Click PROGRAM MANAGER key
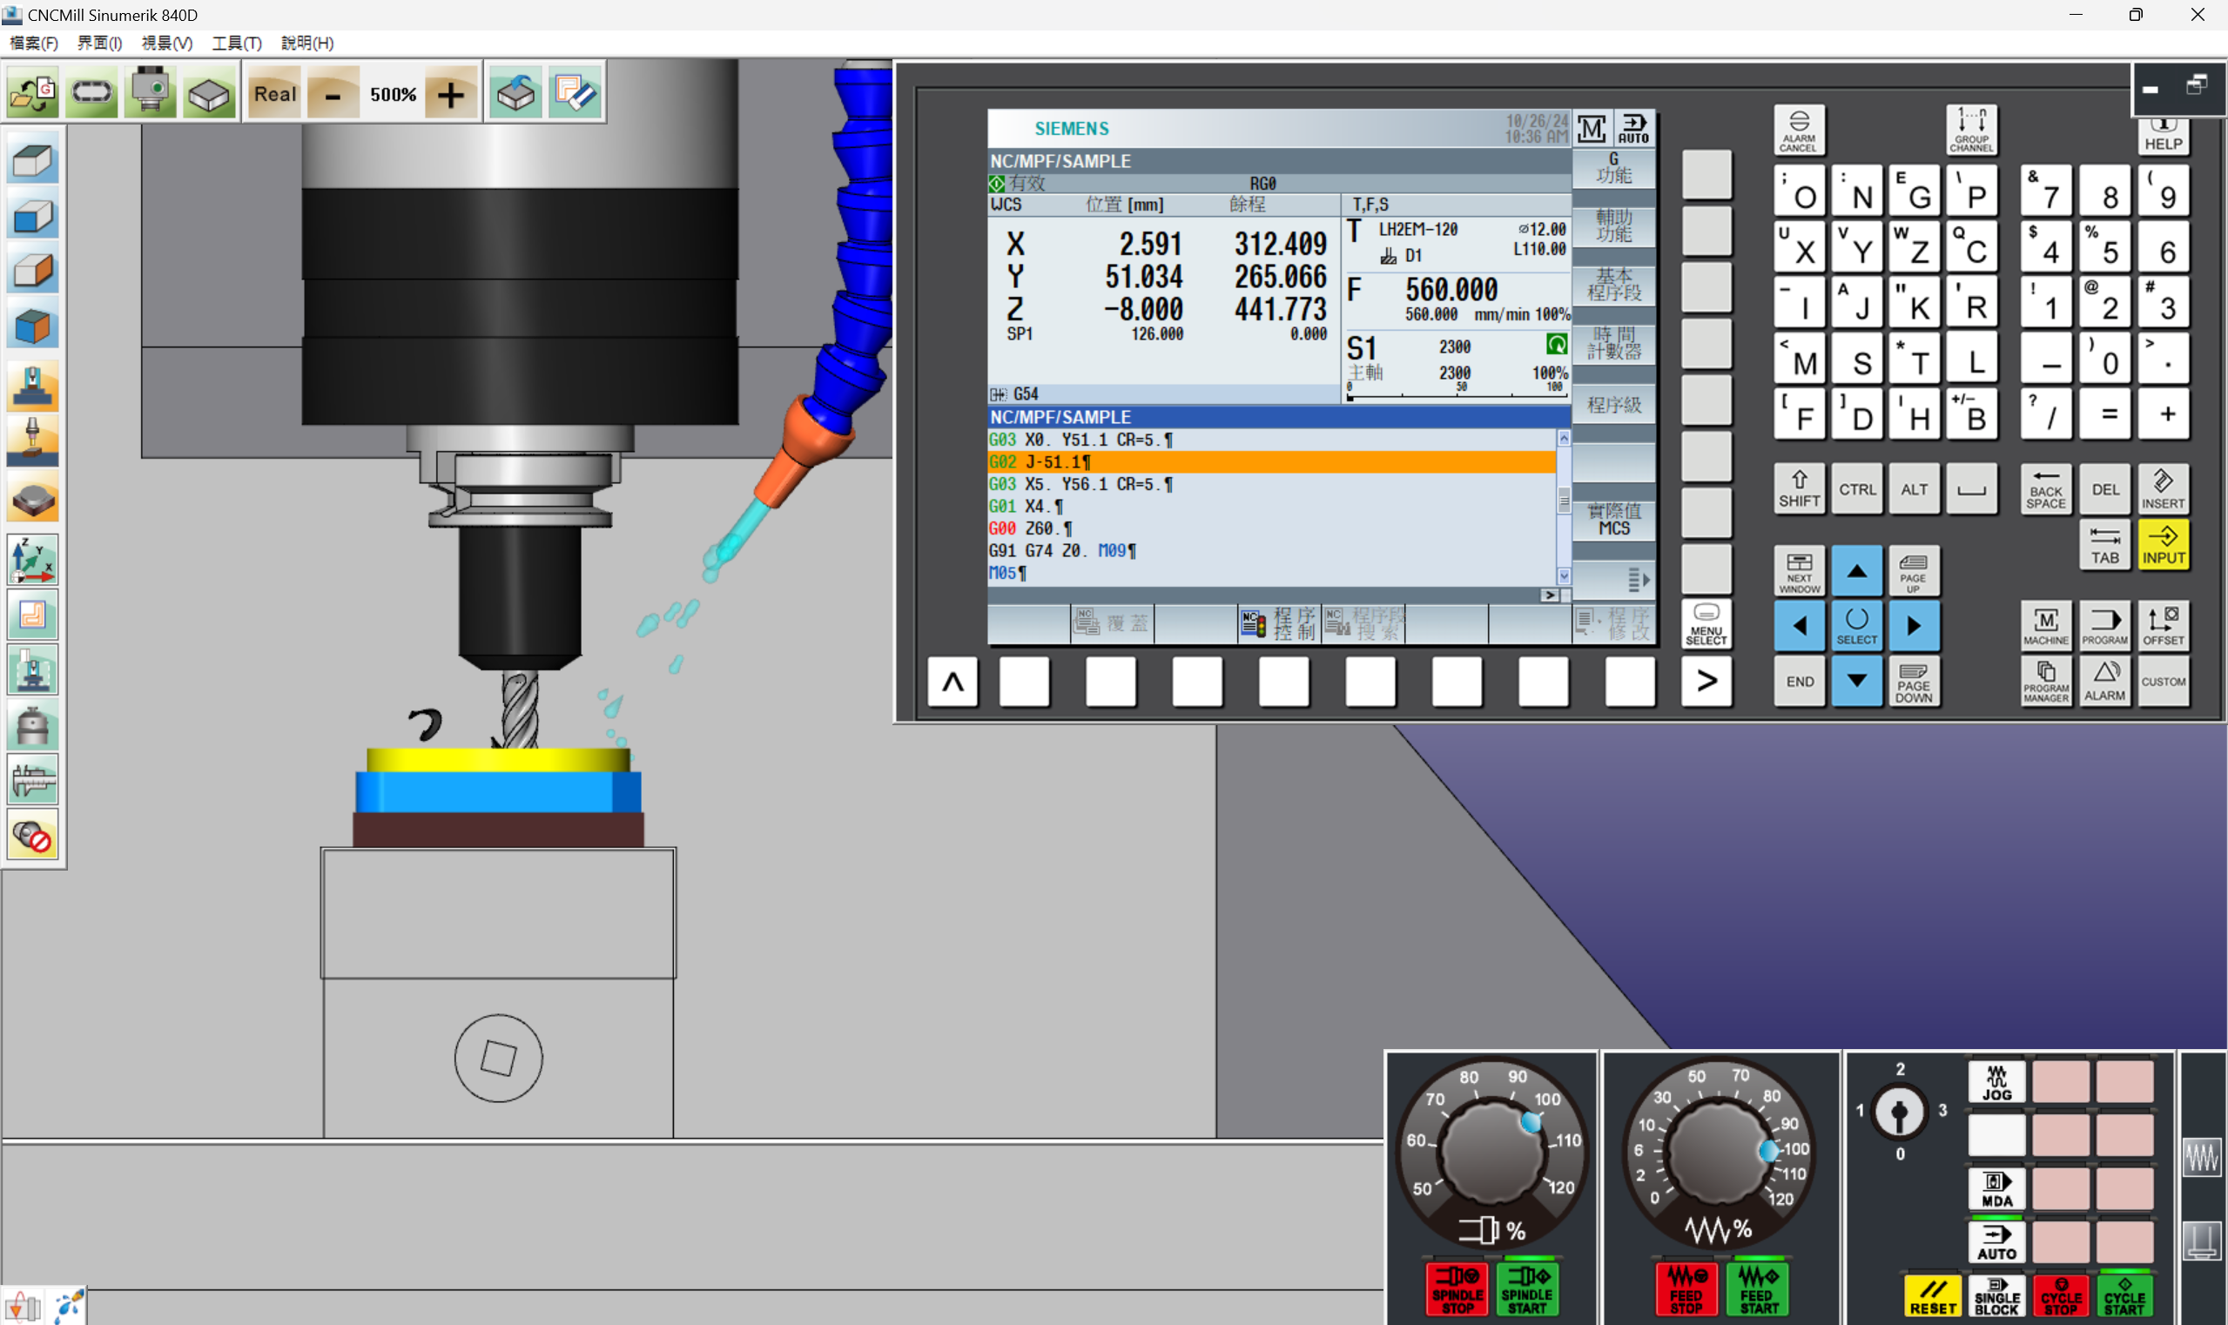The height and width of the screenshot is (1325, 2228). [x=2046, y=683]
